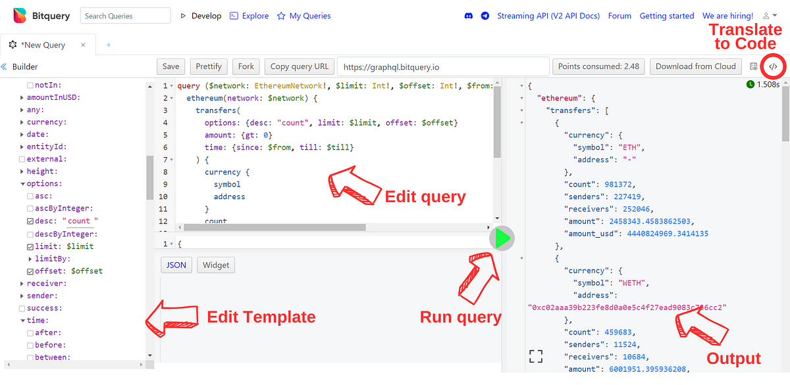The width and height of the screenshot is (790, 385).
Task: Check the ascByInteger checkbox
Action: (30, 208)
